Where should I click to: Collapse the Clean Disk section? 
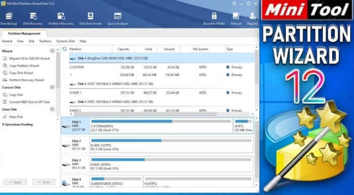pyautogui.click(x=53, y=109)
